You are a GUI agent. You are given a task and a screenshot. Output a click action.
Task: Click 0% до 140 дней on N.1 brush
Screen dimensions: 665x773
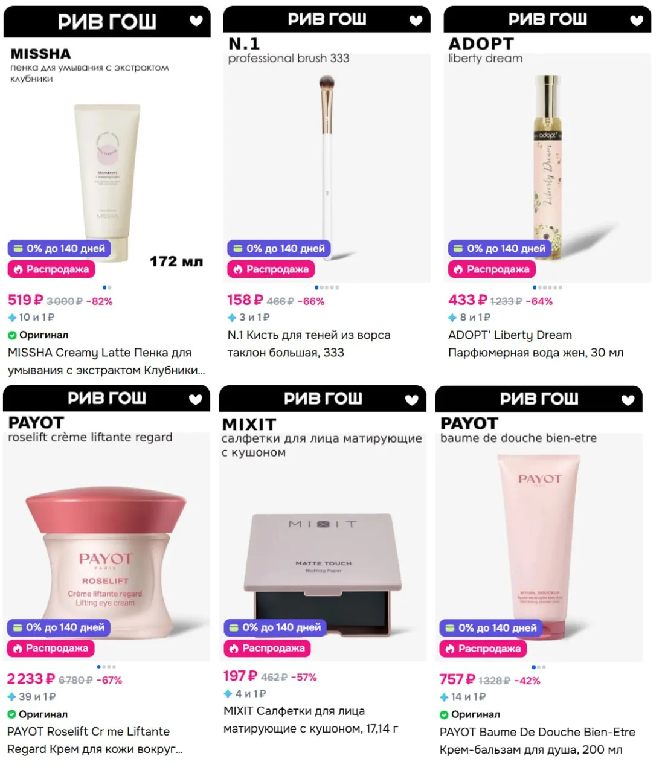[x=279, y=248]
